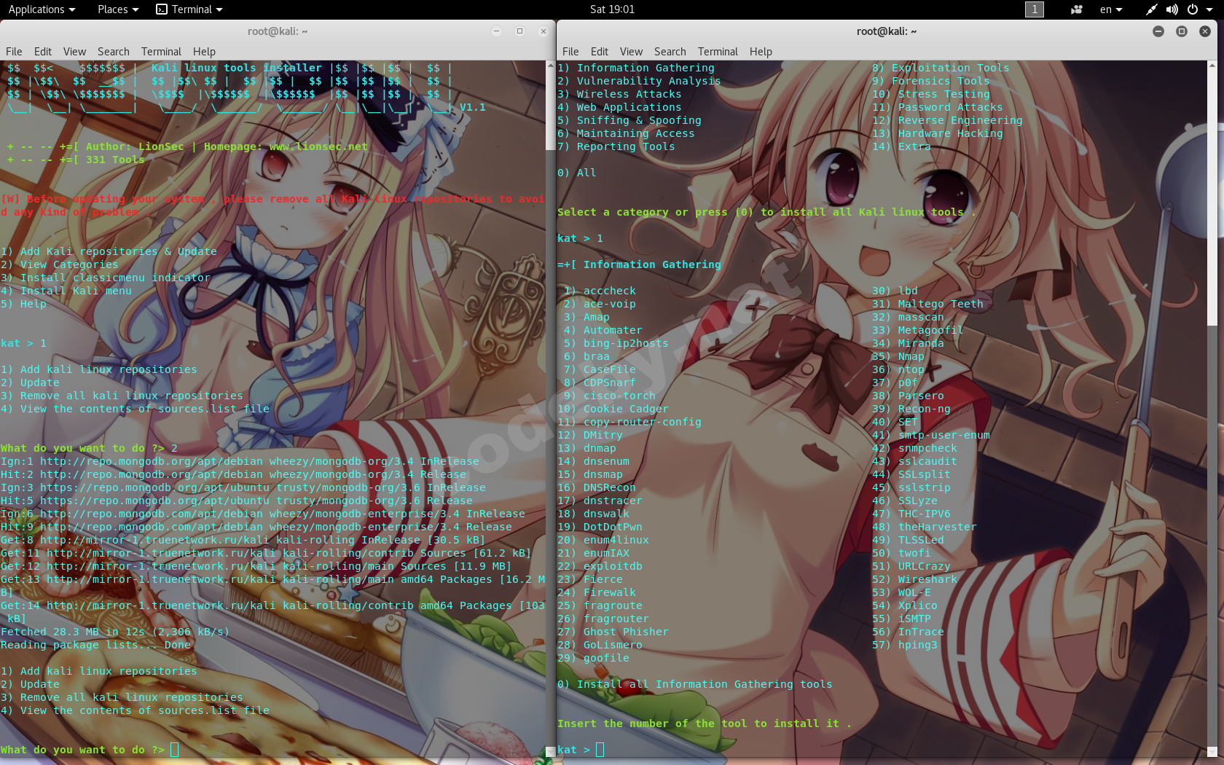Open the Applications menu in top bar
This screenshot has width=1224, height=765.
point(42,9)
